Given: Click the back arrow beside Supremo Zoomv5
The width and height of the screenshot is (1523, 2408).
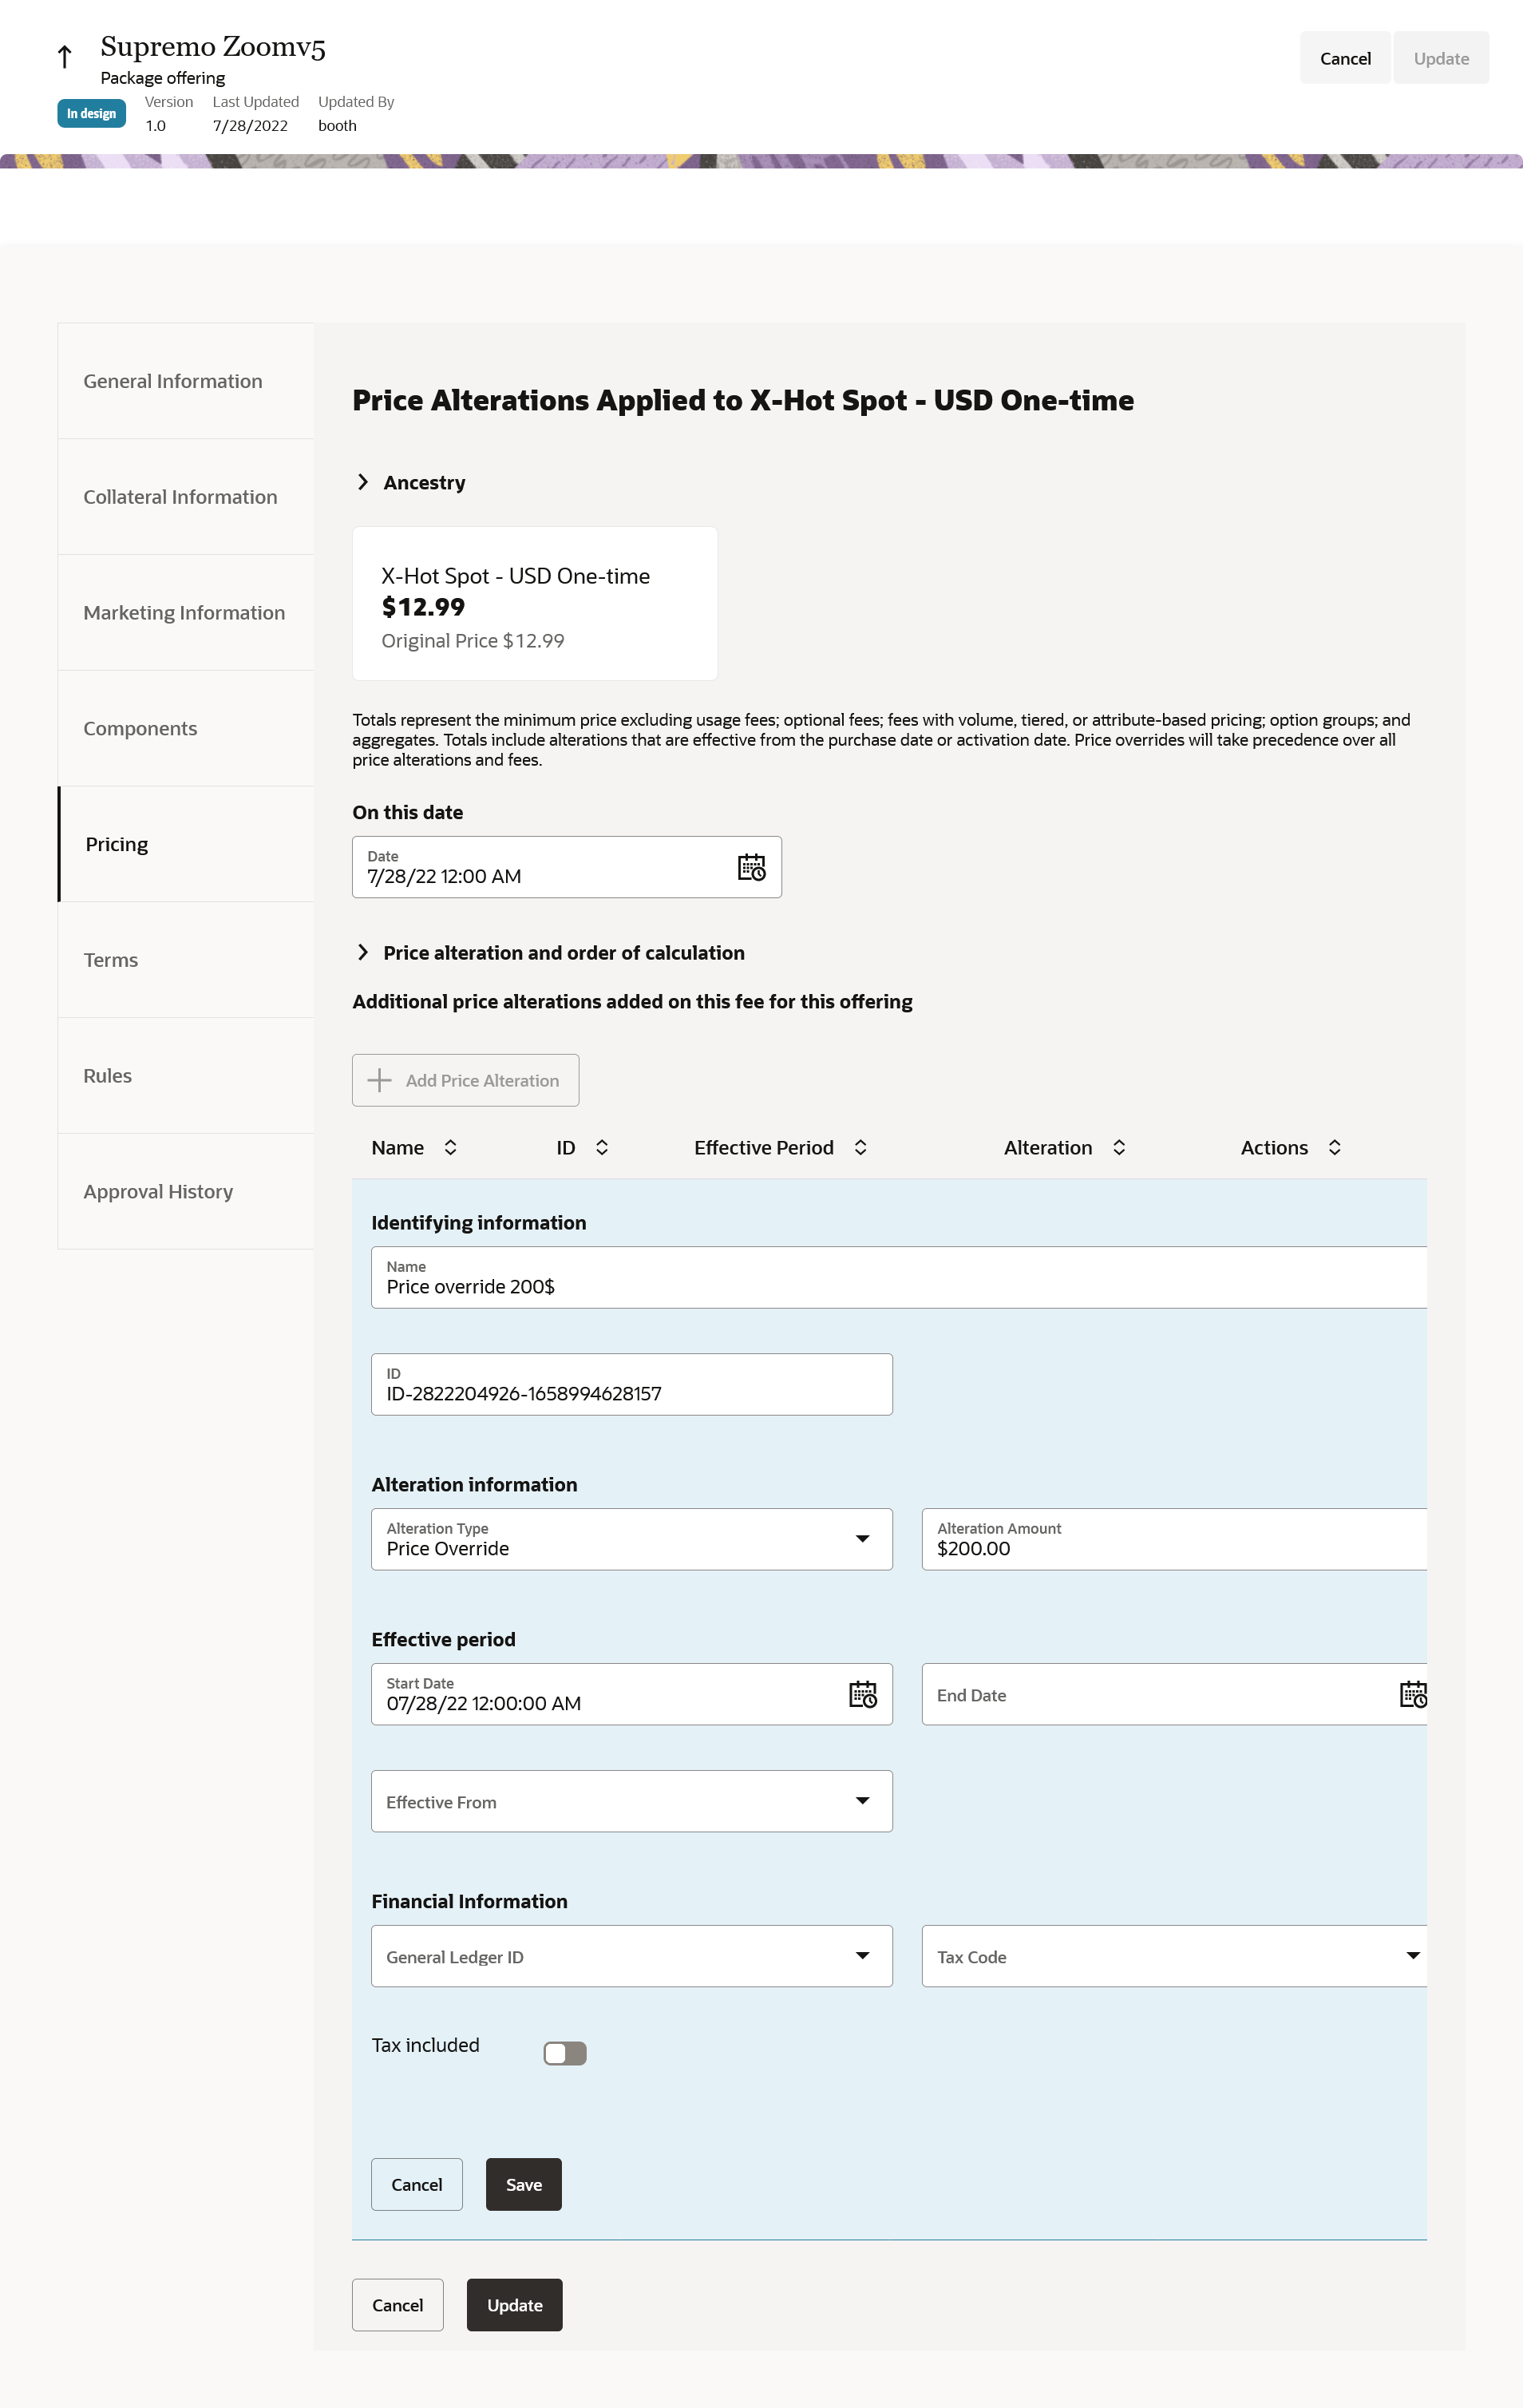Looking at the screenshot, I should tap(65, 57).
